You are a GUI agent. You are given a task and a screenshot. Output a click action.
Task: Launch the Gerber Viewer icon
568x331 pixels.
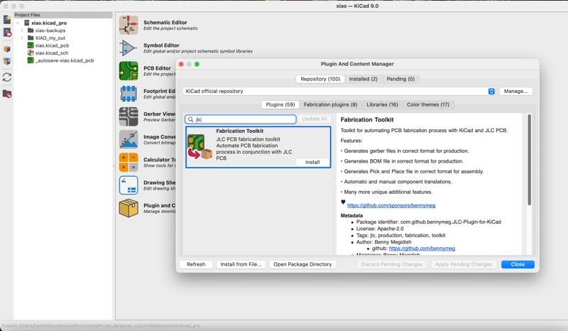(129, 116)
